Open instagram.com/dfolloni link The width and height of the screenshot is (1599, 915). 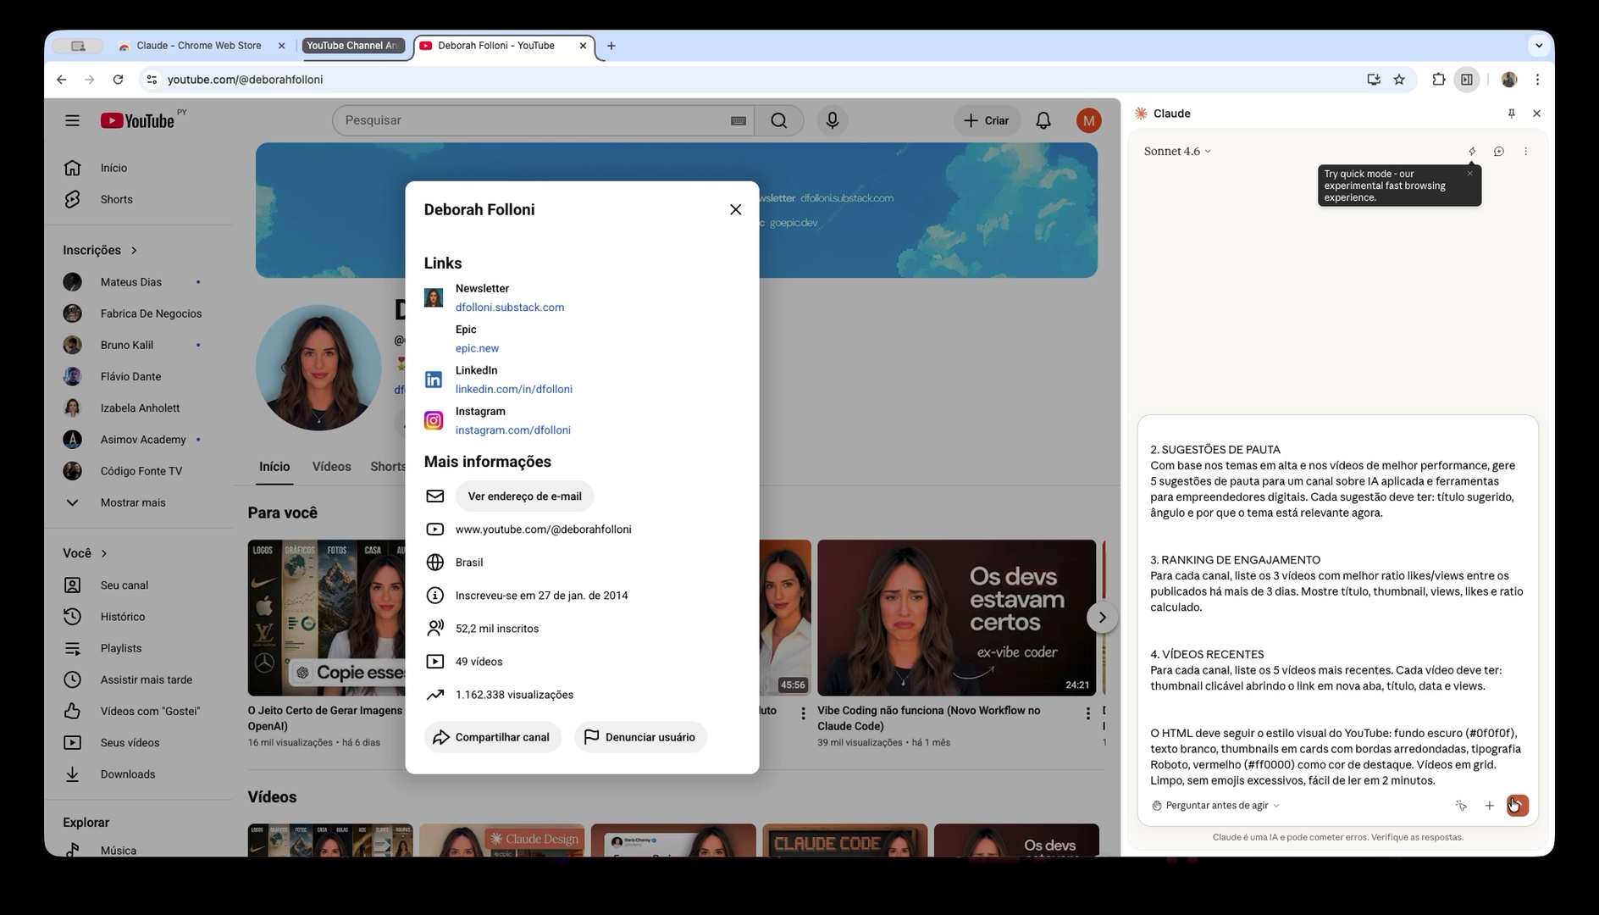(512, 430)
